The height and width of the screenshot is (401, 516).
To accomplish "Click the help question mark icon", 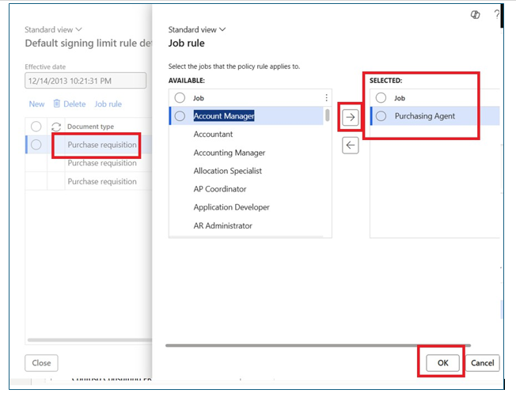I will (497, 15).
